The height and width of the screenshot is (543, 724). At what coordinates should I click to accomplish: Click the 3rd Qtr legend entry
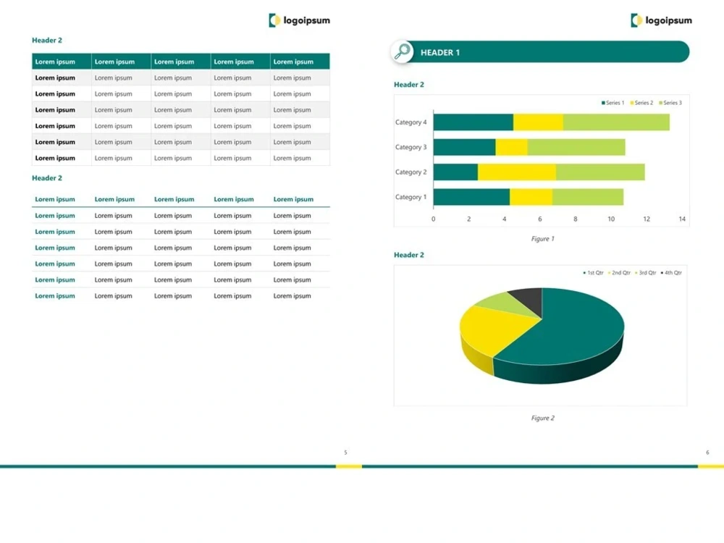[646, 273]
